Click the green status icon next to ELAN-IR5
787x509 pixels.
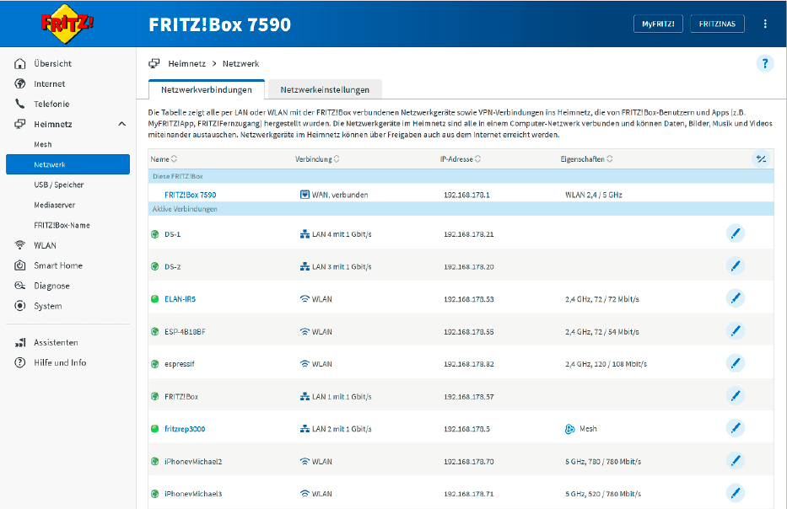pos(154,299)
